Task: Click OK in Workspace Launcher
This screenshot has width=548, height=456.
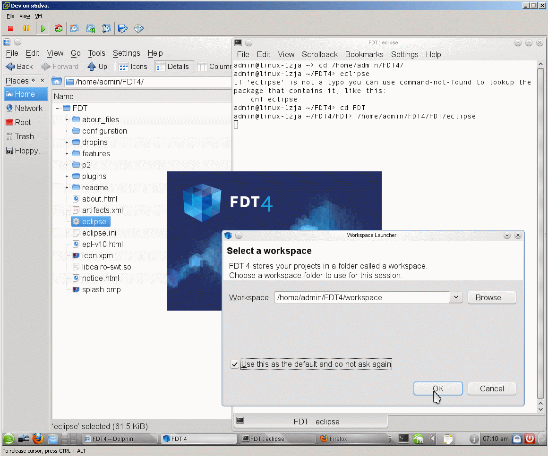Action: (438, 388)
